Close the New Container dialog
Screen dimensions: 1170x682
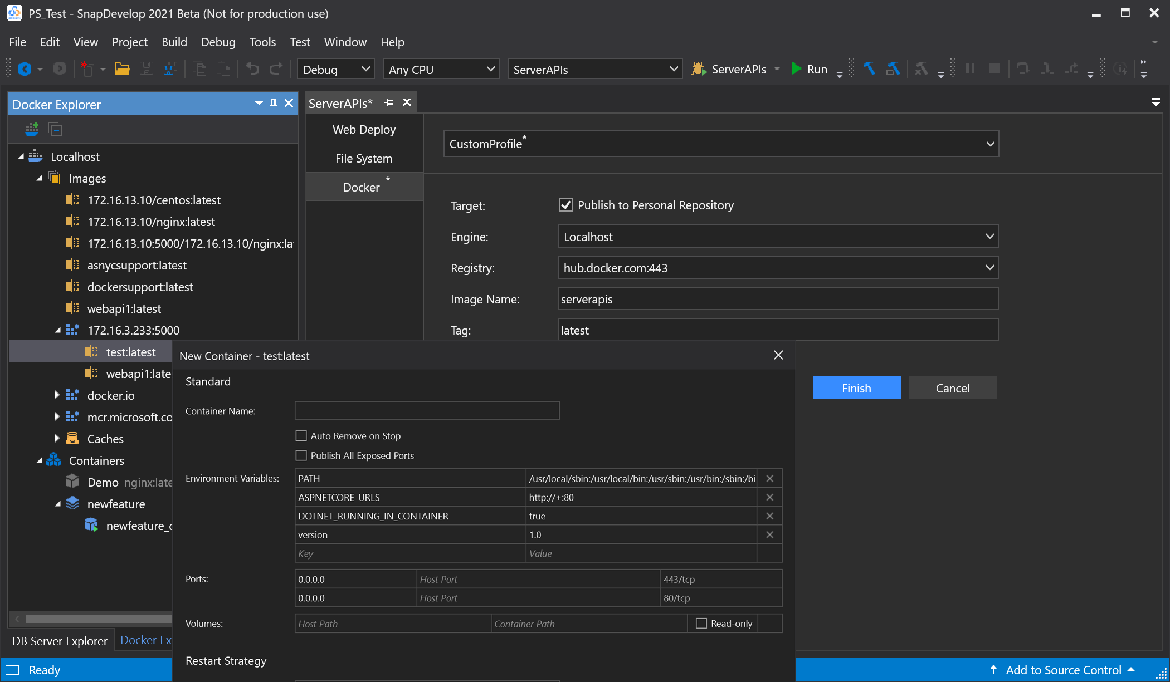pos(778,355)
